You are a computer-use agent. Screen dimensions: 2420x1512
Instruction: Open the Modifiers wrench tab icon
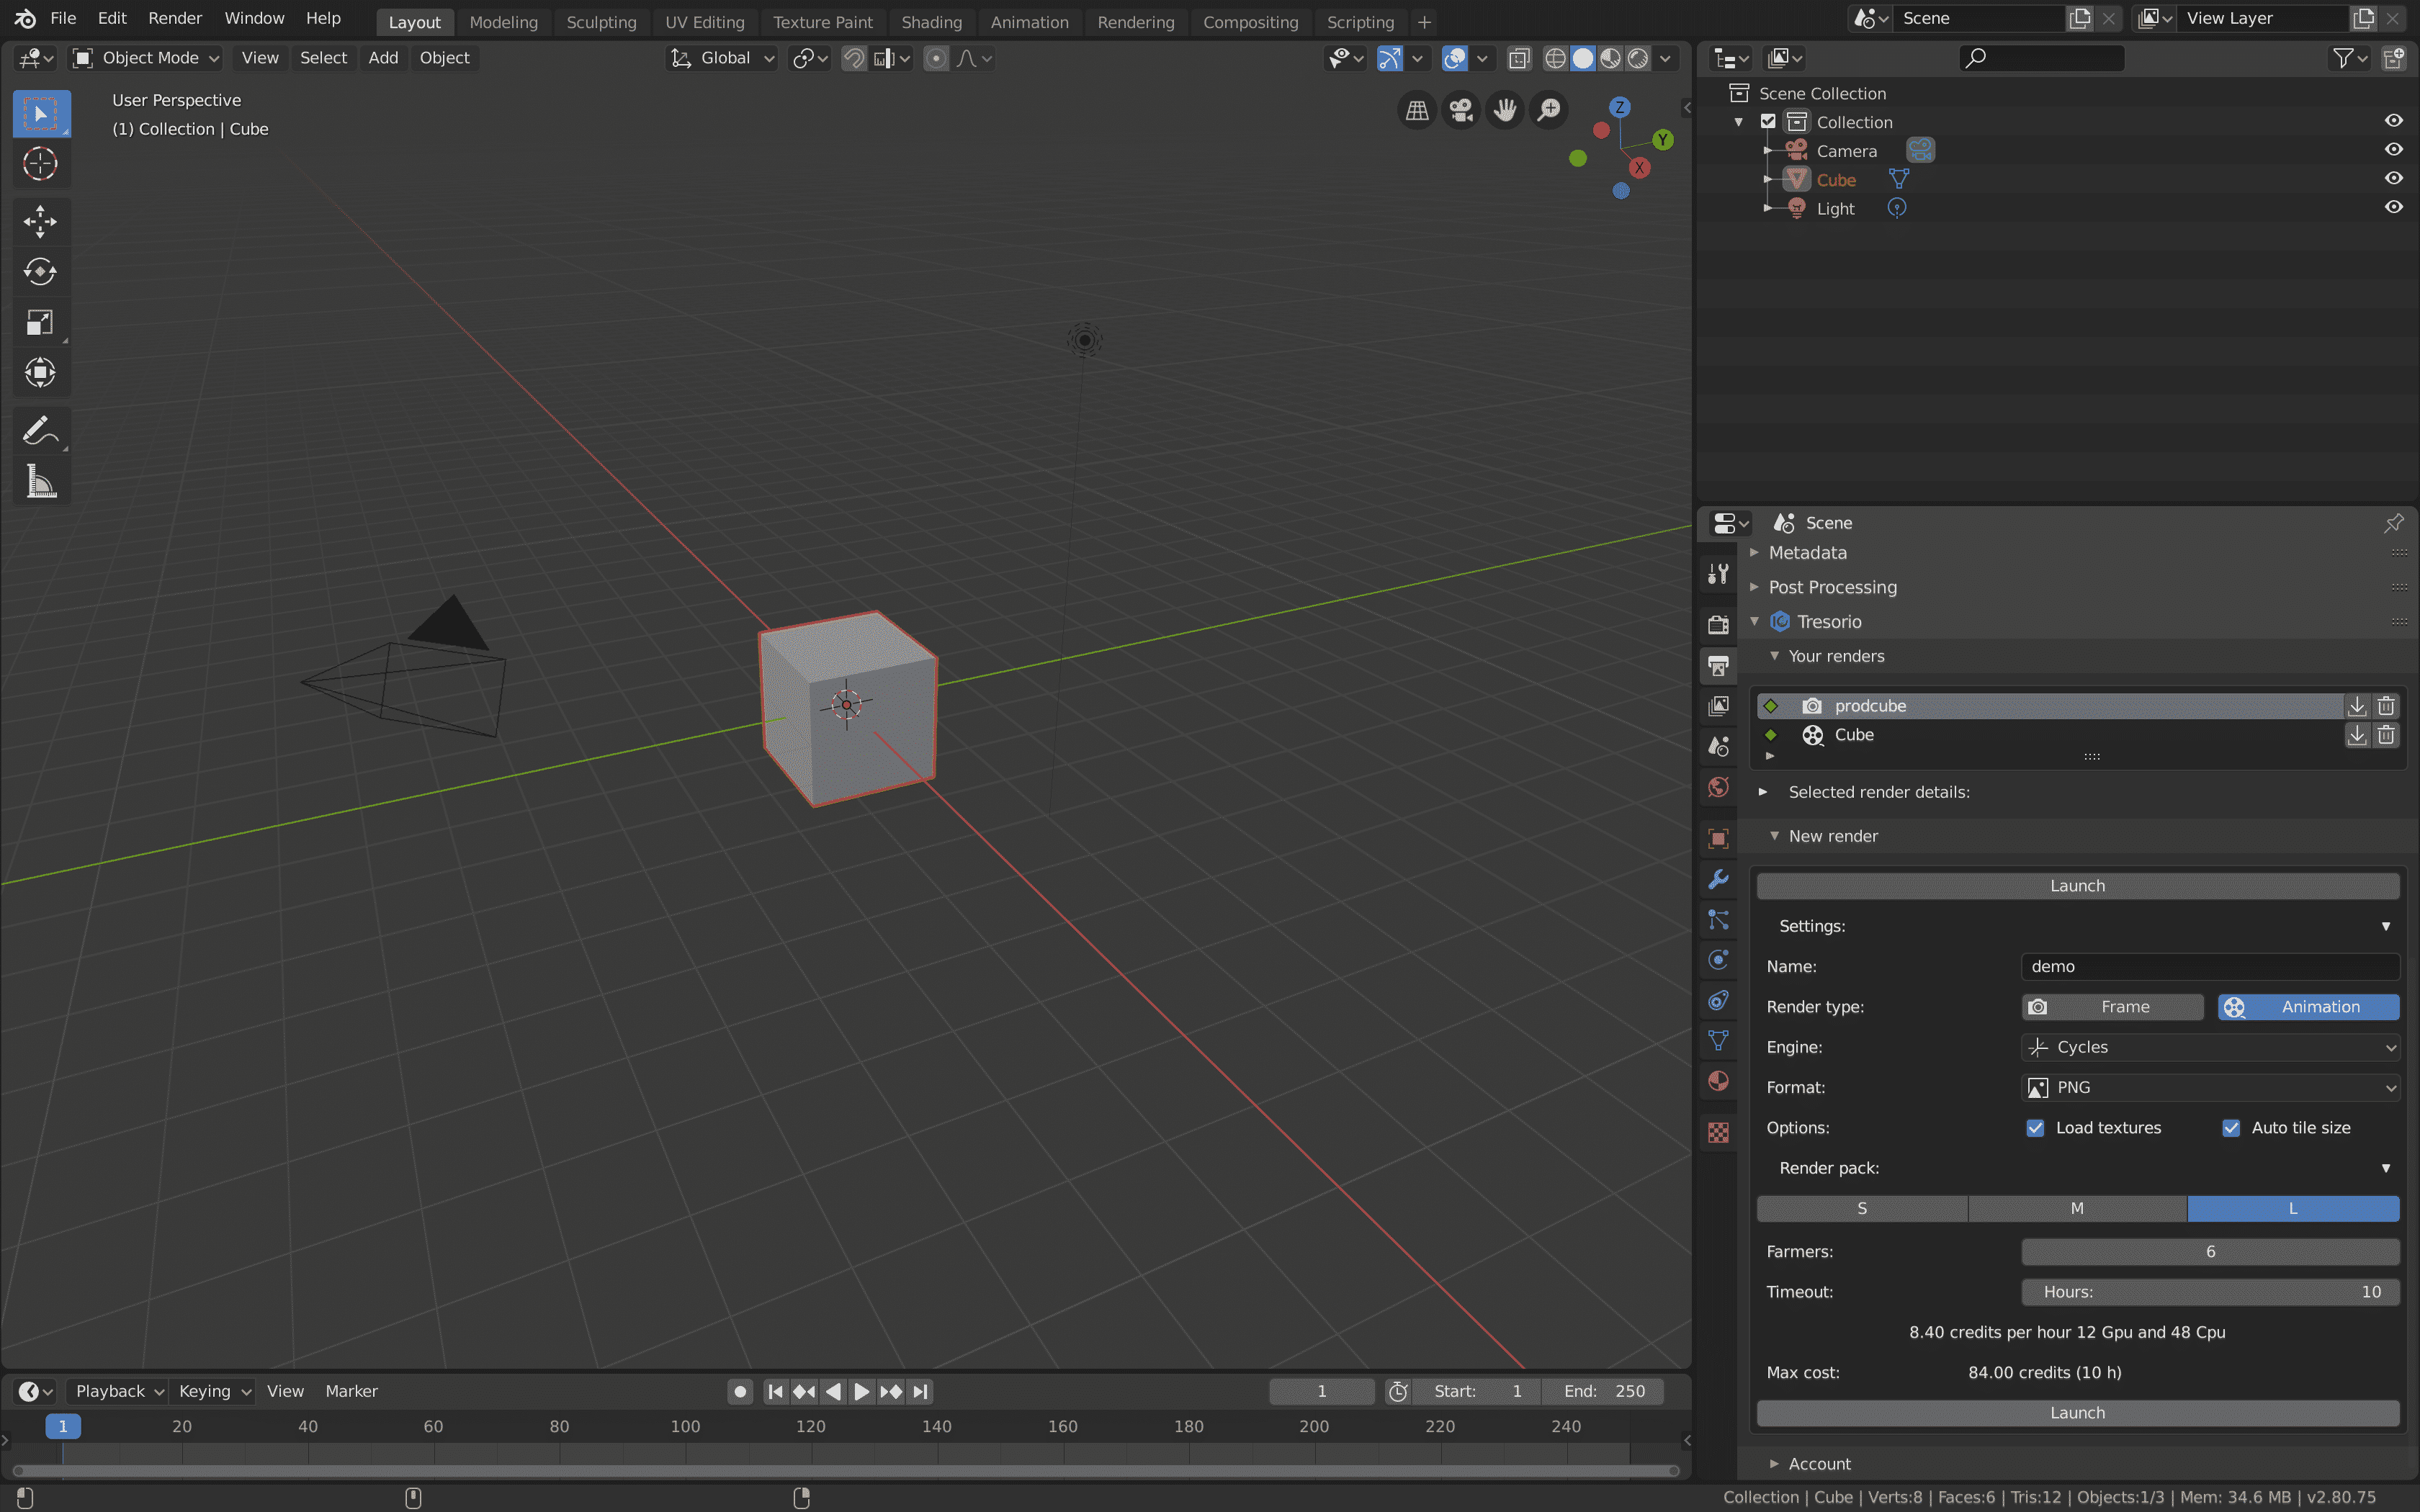1718,879
